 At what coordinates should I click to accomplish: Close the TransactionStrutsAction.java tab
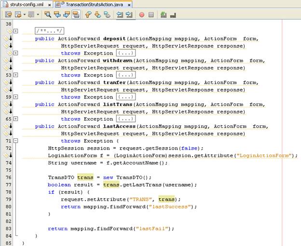[129, 5]
